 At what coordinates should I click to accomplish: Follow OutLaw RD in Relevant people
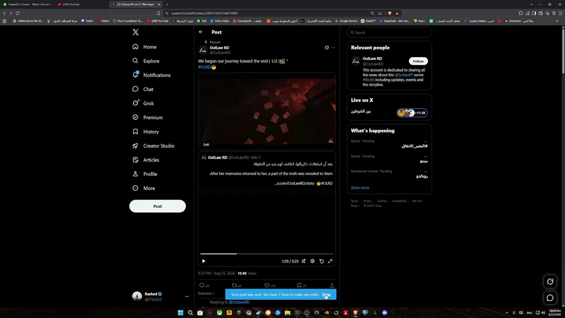[418, 61]
